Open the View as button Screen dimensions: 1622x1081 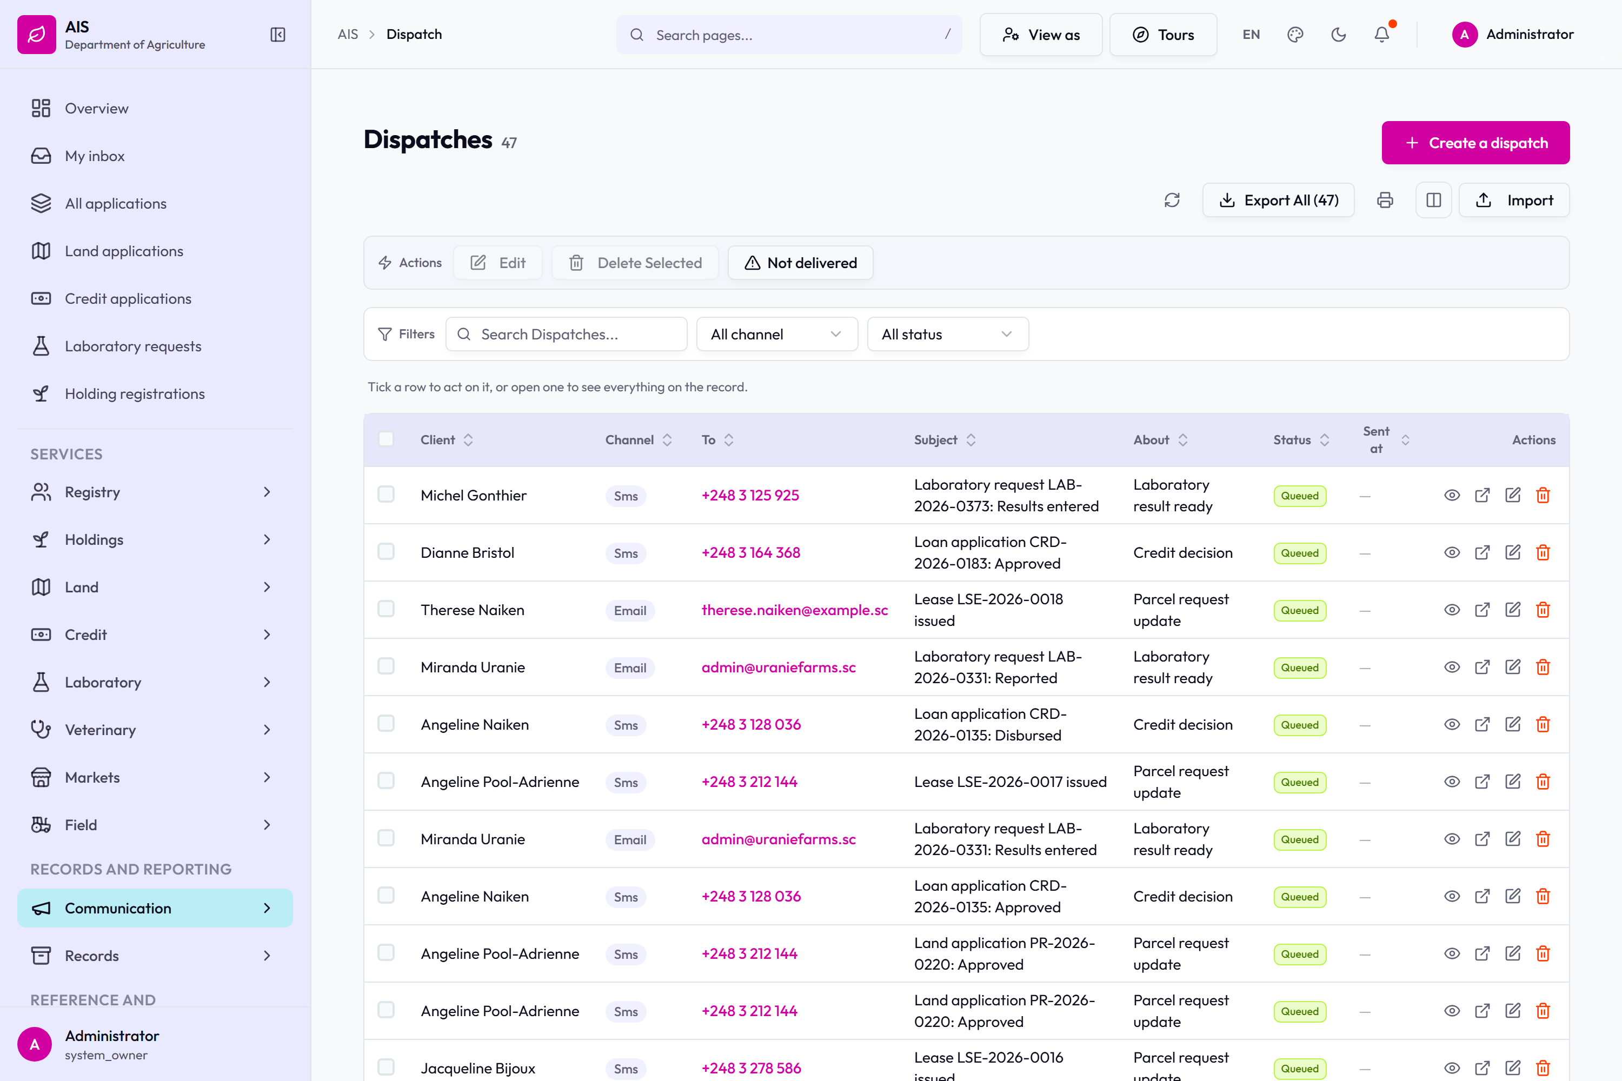(x=1041, y=35)
